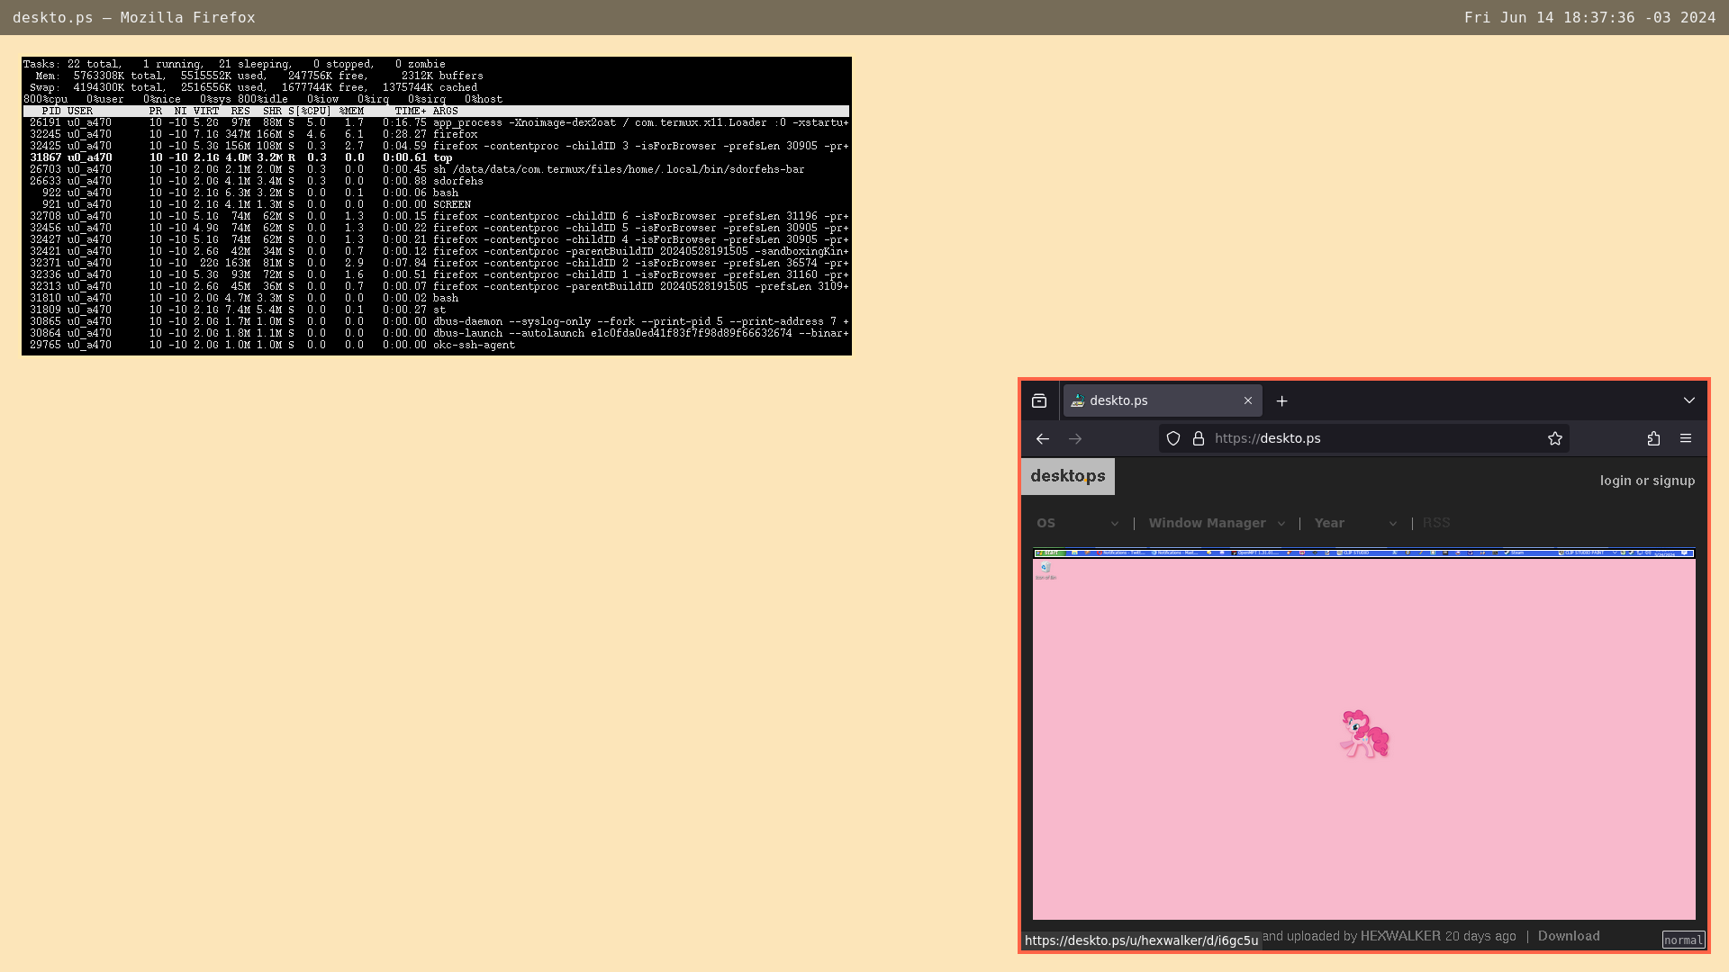This screenshot has height=972, width=1729.
Task: Open HEXWALKER uploader profile link
Action: pyautogui.click(x=1400, y=936)
